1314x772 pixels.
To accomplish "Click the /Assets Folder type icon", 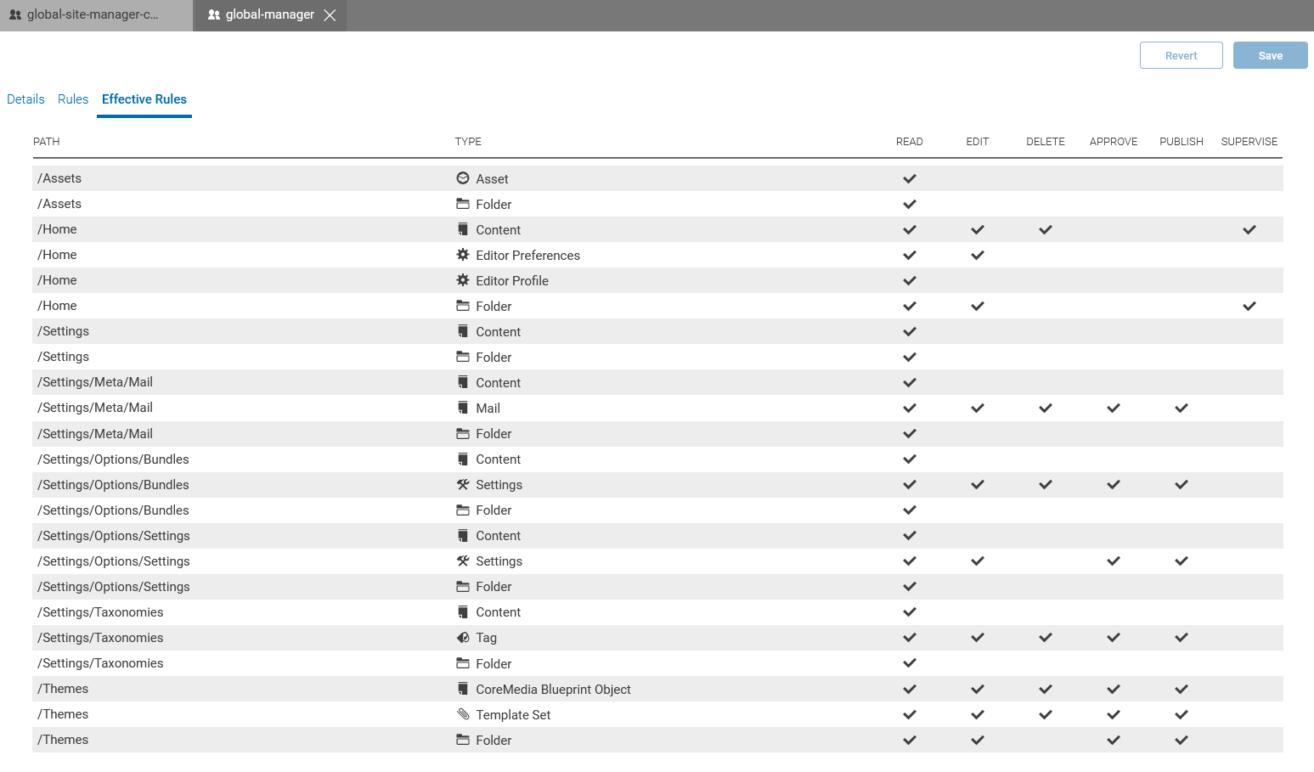I will point(463,204).
